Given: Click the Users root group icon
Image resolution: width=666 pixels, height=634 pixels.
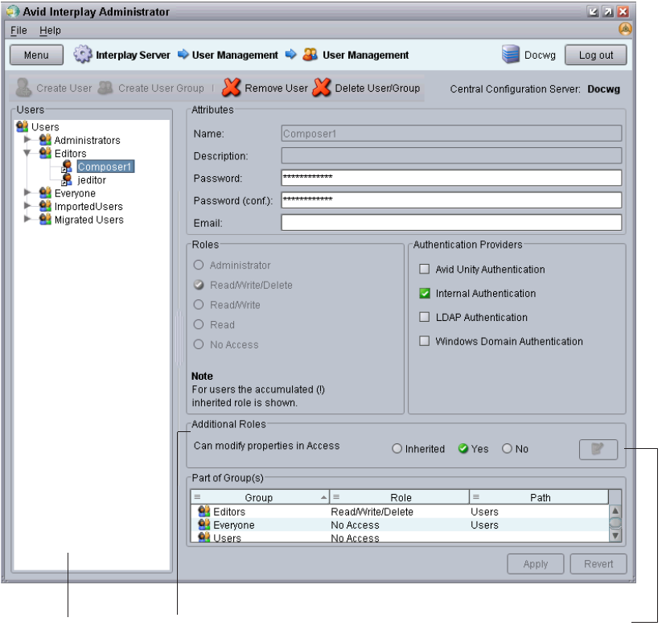Looking at the screenshot, I should (x=22, y=126).
